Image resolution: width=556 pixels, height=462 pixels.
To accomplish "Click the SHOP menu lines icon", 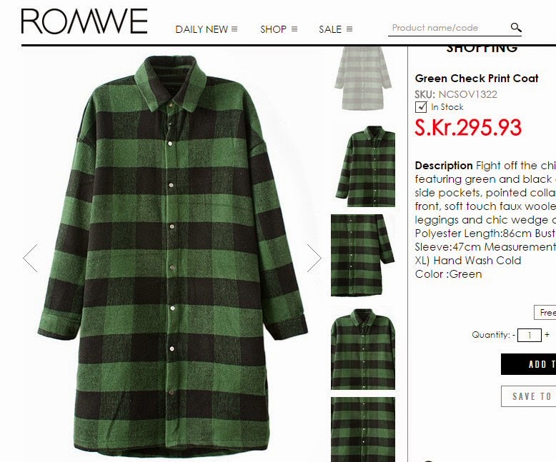I will point(294,29).
